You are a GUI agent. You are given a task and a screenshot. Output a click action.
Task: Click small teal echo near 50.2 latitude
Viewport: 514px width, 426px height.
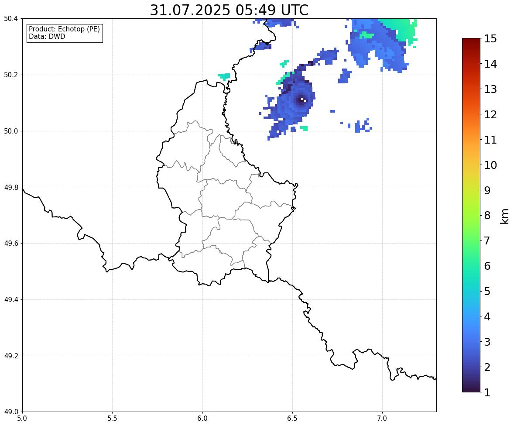click(224, 77)
